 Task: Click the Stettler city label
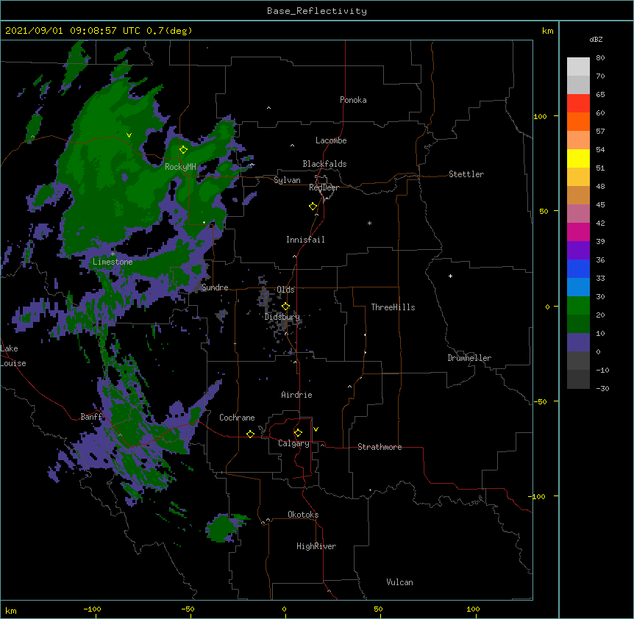[x=466, y=174]
